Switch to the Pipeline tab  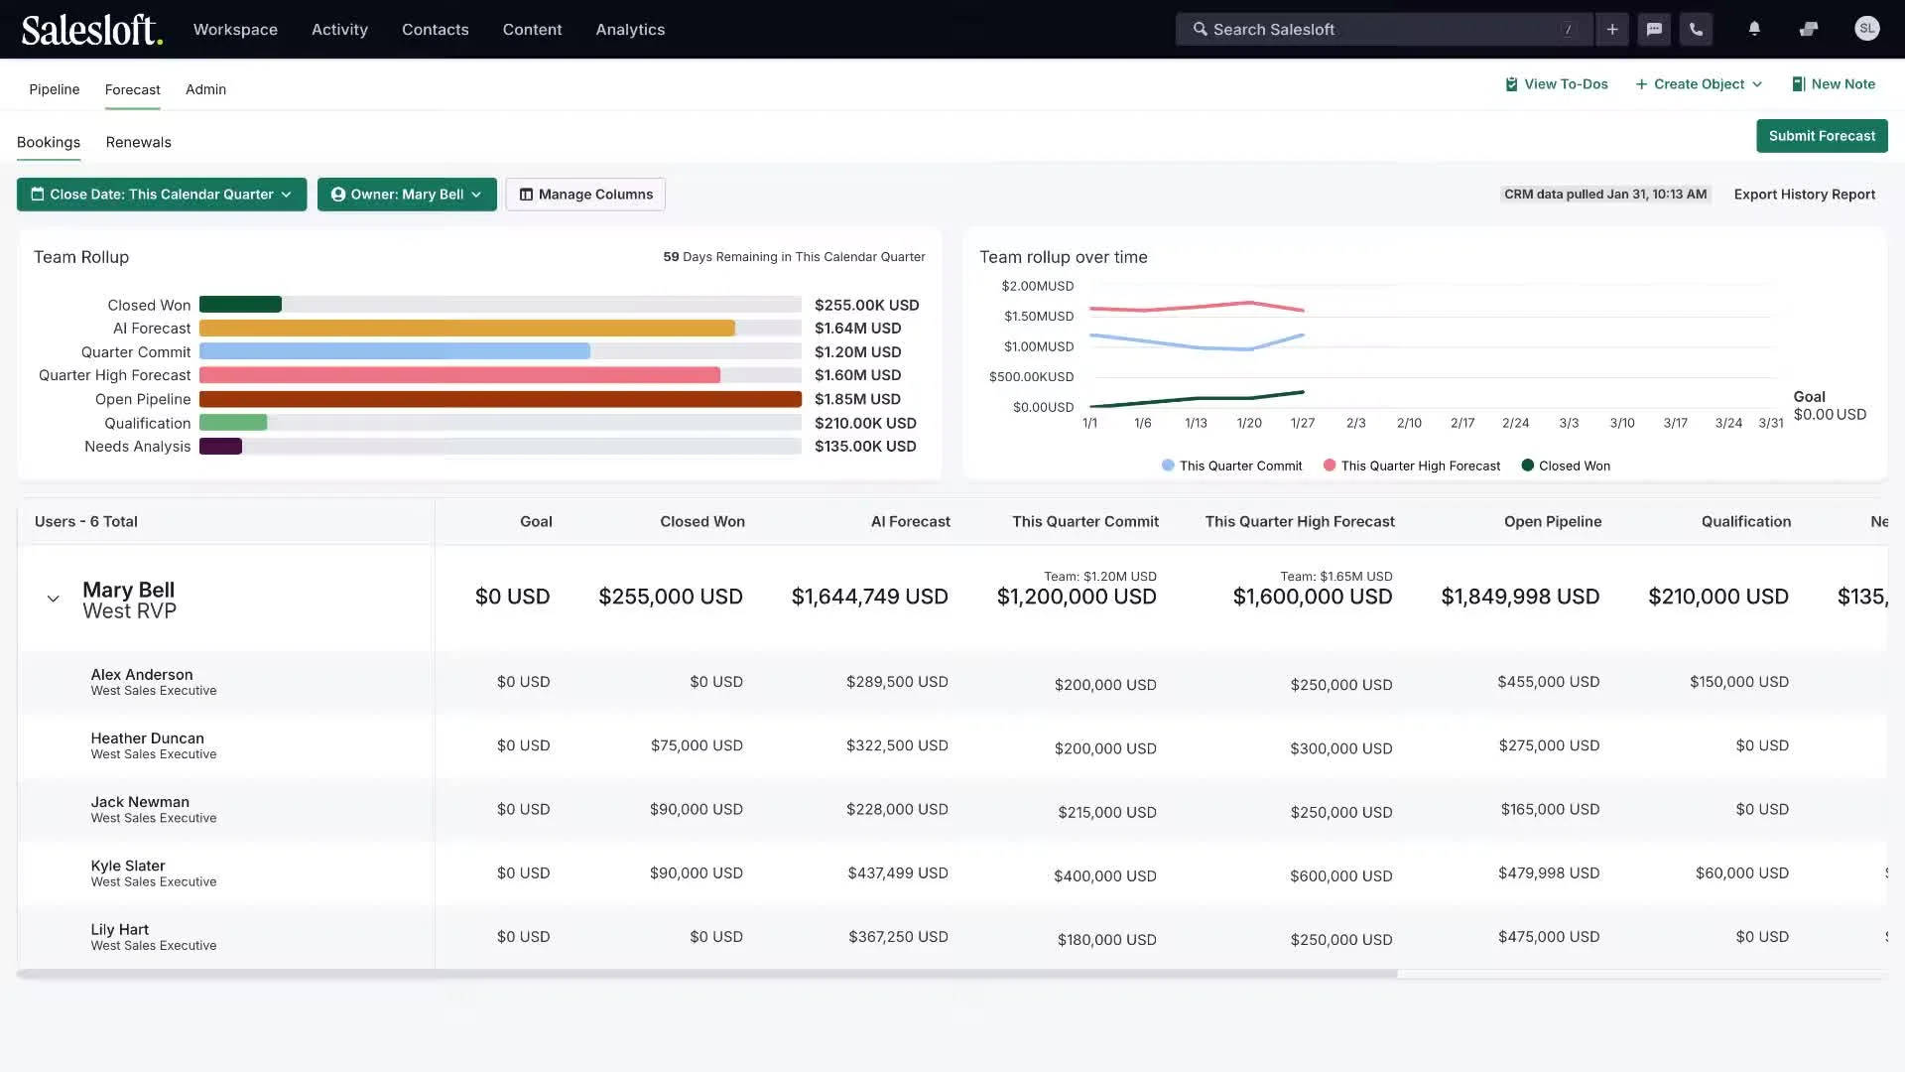(x=55, y=89)
